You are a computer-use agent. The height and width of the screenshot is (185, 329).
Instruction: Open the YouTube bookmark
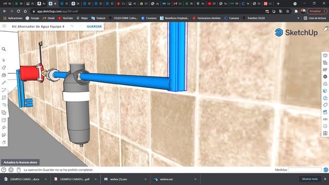tap(65, 18)
